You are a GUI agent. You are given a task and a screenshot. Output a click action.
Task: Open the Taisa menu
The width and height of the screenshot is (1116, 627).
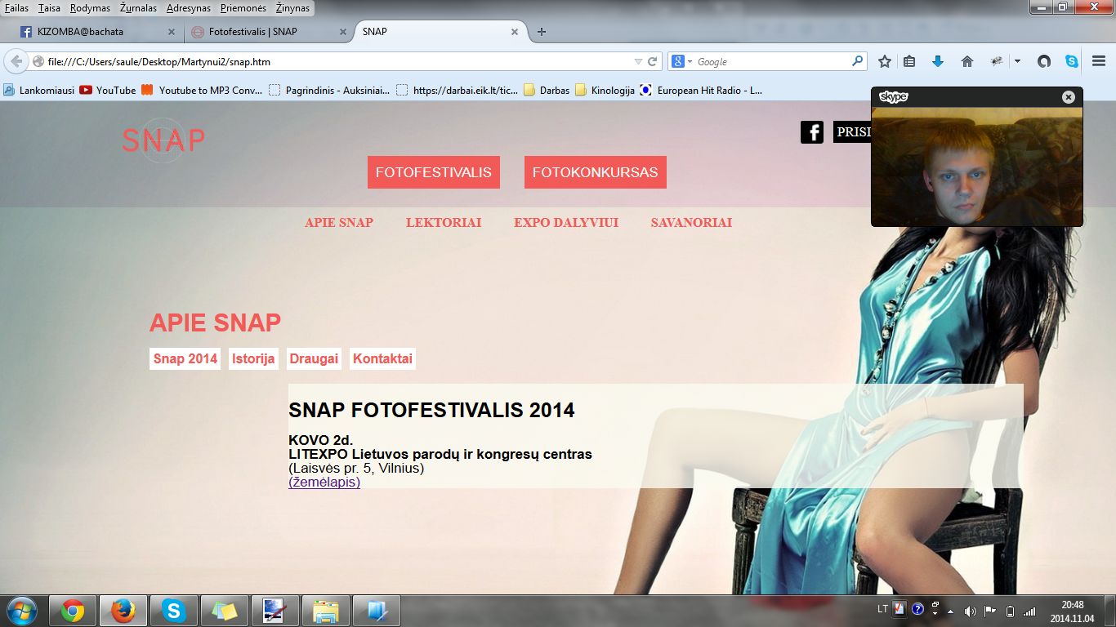click(x=49, y=7)
